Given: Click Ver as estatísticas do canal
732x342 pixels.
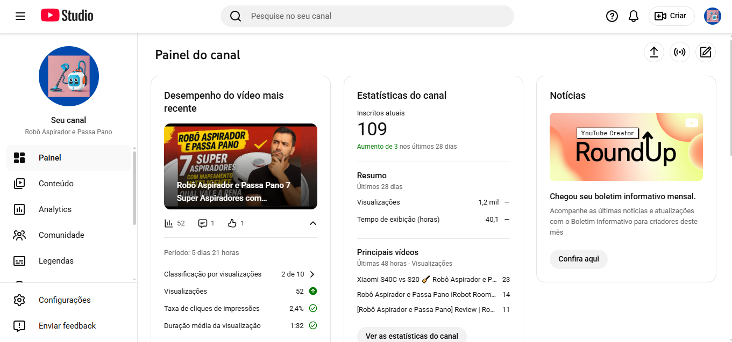Looking at the screenshot, I should [412, 335].
